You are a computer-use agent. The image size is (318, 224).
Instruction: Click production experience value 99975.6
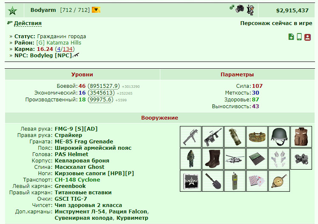click(x=101, y=100)
